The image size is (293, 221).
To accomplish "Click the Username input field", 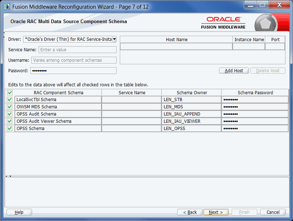I will (74, 60).
